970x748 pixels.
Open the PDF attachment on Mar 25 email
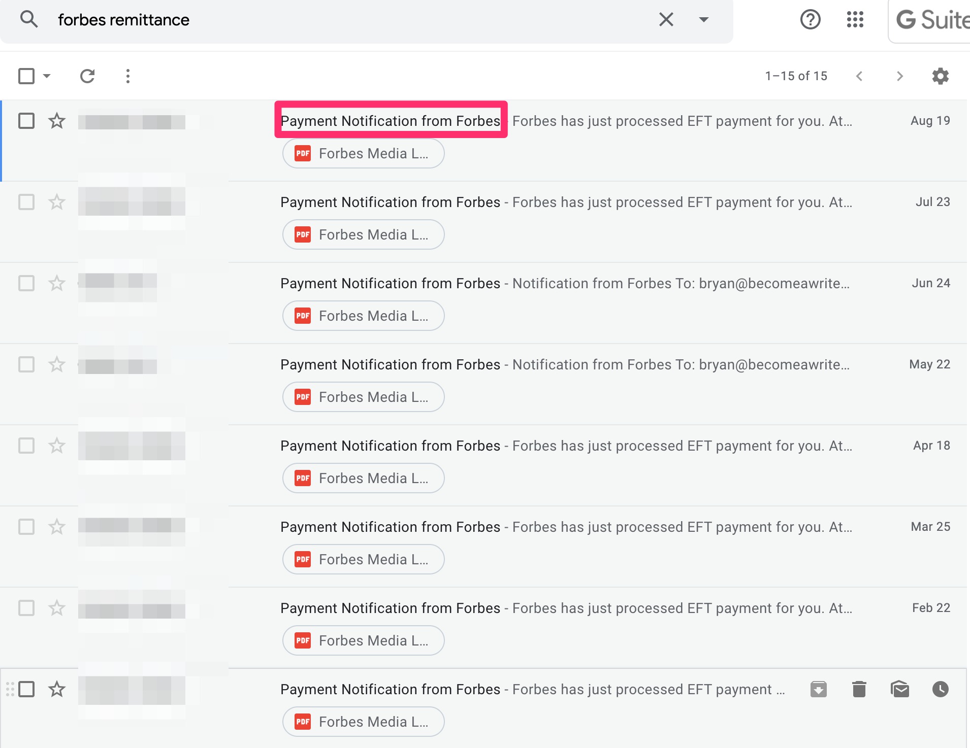click(363, 559)
